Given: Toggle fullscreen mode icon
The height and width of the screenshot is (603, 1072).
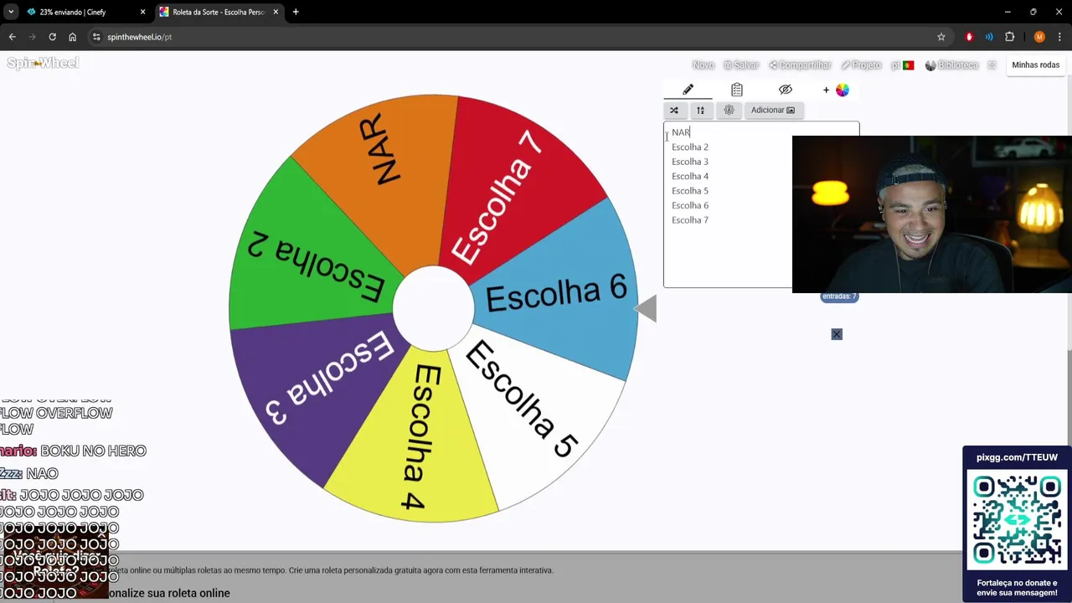Looking at the screenshot, I should click(x=992, y=64).
